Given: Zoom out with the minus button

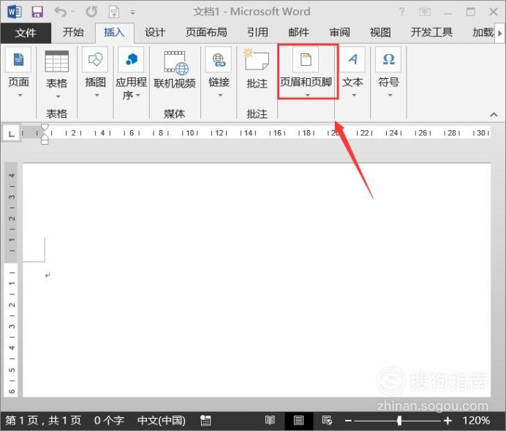Looking at the screenshot, I should 348,421.
